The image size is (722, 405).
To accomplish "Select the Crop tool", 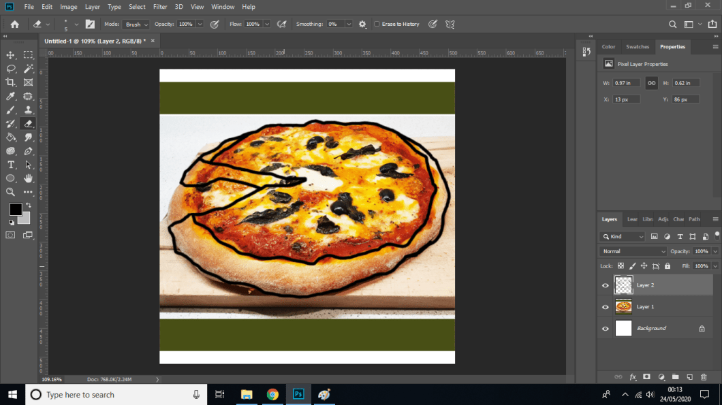I will tap(10, 82).
